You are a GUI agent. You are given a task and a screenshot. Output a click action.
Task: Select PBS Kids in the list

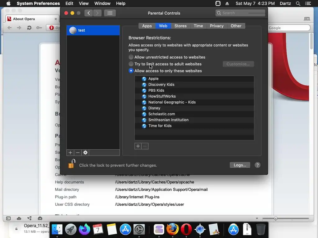coord(194,90)
